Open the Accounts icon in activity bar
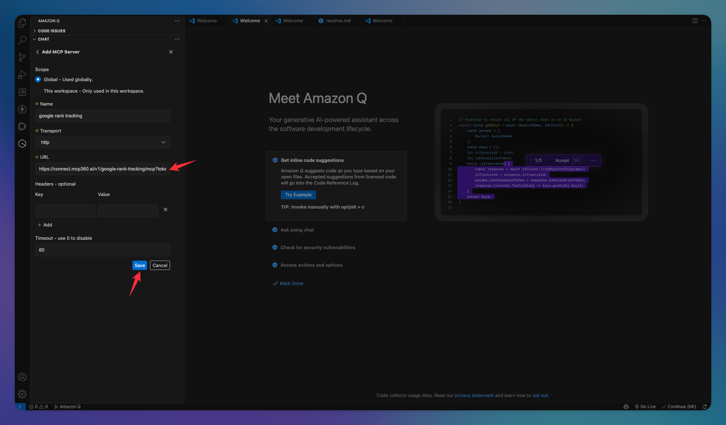 pyautogui.click(x=22, y=377)
